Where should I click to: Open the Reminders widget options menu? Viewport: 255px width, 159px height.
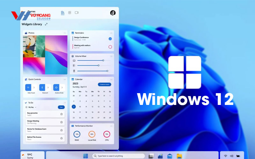[x=111, y=33]
